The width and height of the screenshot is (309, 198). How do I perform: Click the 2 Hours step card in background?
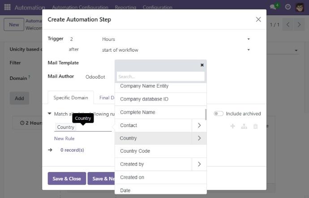pos(28,123)
